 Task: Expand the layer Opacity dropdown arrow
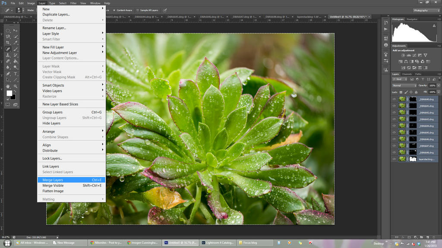pos(439,85)
